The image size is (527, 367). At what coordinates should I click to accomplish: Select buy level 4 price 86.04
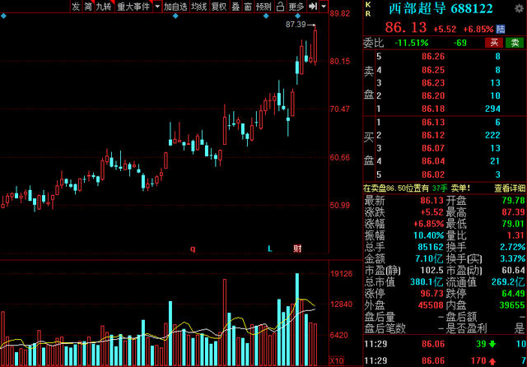pos(433,161)
